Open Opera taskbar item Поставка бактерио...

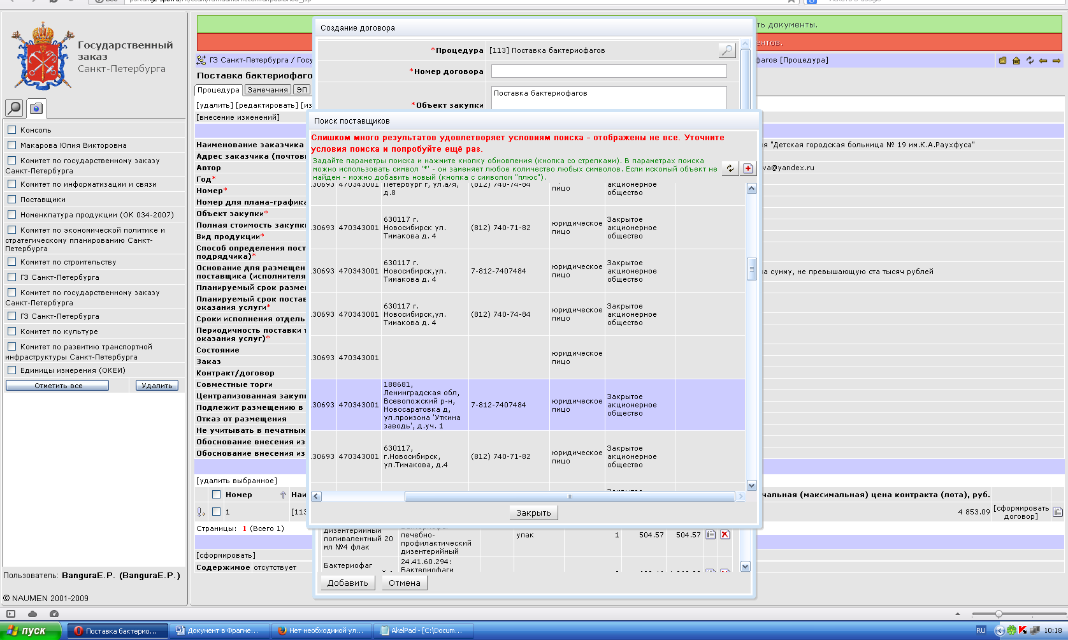118,630
